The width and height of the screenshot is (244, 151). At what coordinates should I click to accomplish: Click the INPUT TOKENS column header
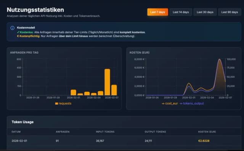105,132
